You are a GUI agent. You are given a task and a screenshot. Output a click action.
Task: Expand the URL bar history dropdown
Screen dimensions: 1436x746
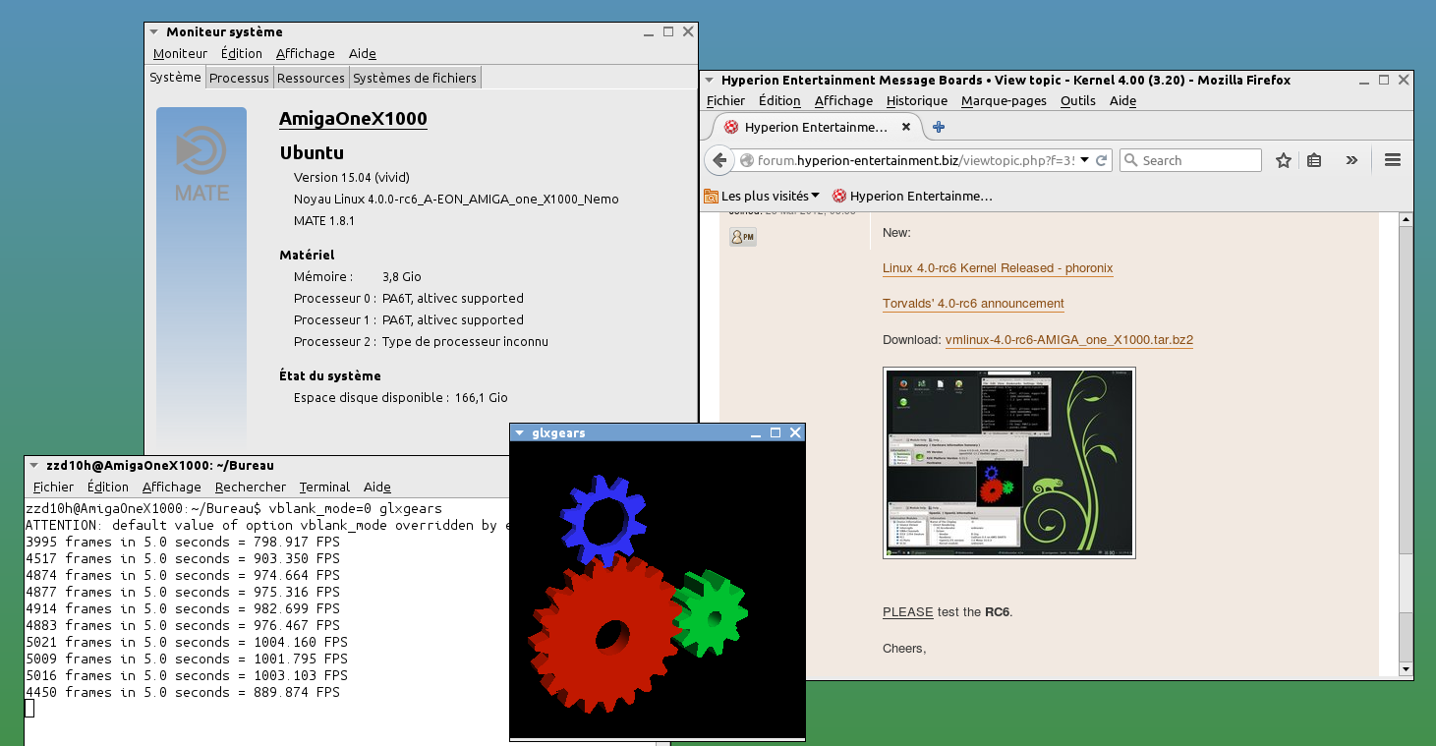pyautogui.click(x=1084, y=160)
